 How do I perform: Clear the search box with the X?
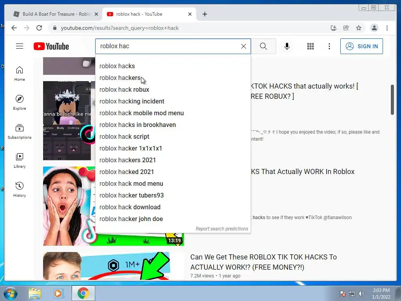244,46
